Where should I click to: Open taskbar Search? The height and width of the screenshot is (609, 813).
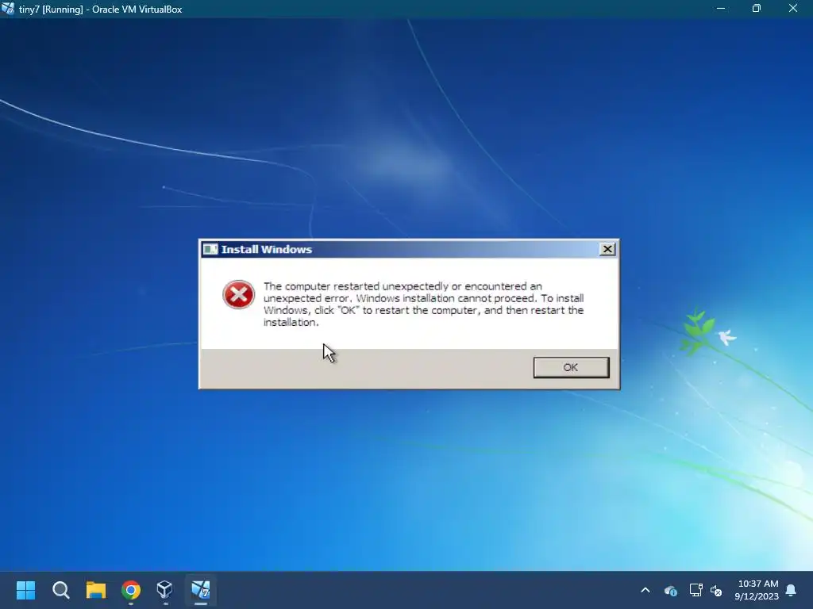coord(60,590)
